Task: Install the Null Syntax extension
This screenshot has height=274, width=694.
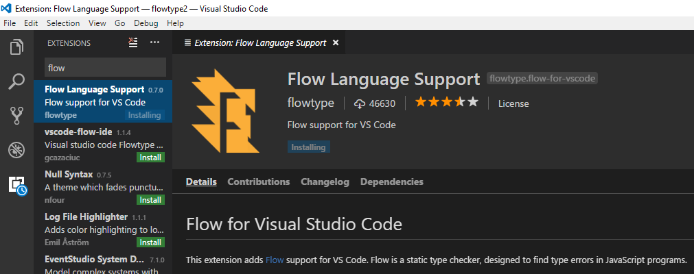Action: point(150,200)
